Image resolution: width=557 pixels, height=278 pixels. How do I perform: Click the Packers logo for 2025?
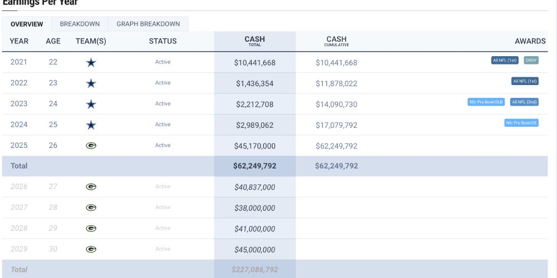pos(91,146)
